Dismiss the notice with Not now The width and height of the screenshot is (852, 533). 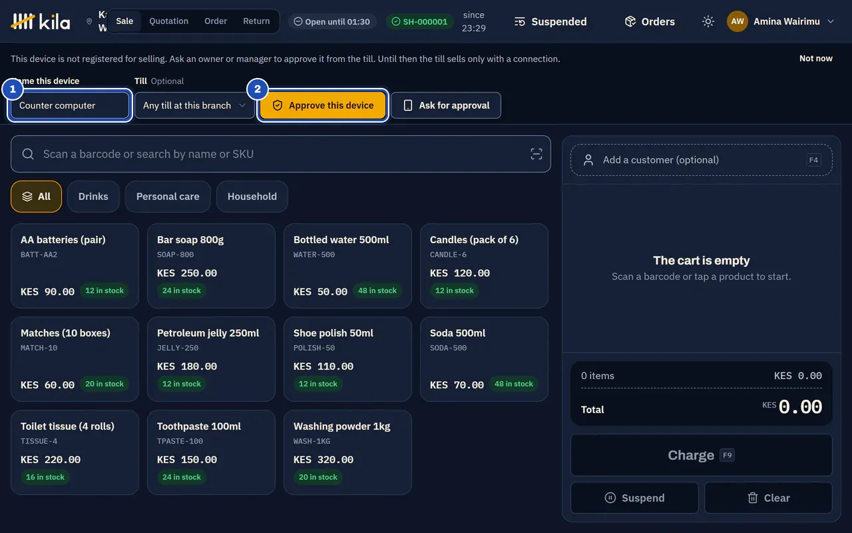[816, 59]
